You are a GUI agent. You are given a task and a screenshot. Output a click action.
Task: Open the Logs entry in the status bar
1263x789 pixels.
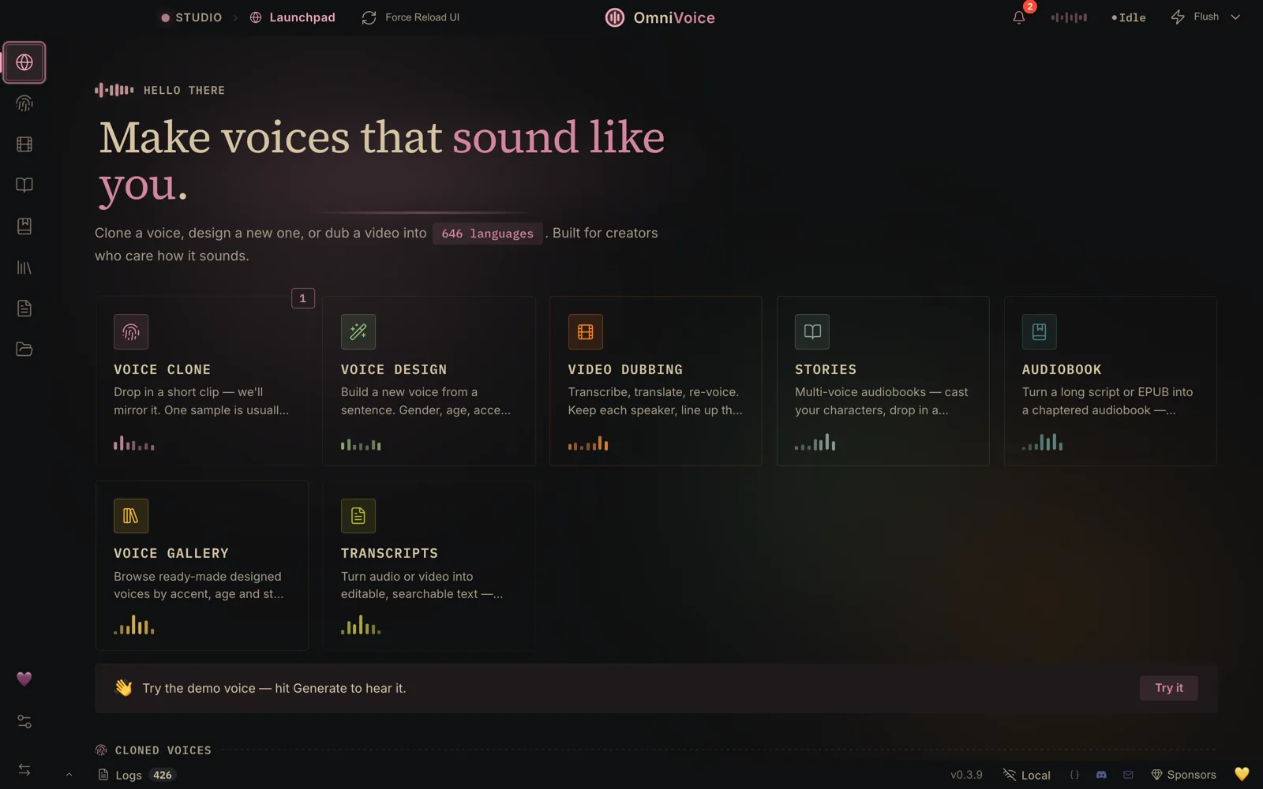coord(136,775)
